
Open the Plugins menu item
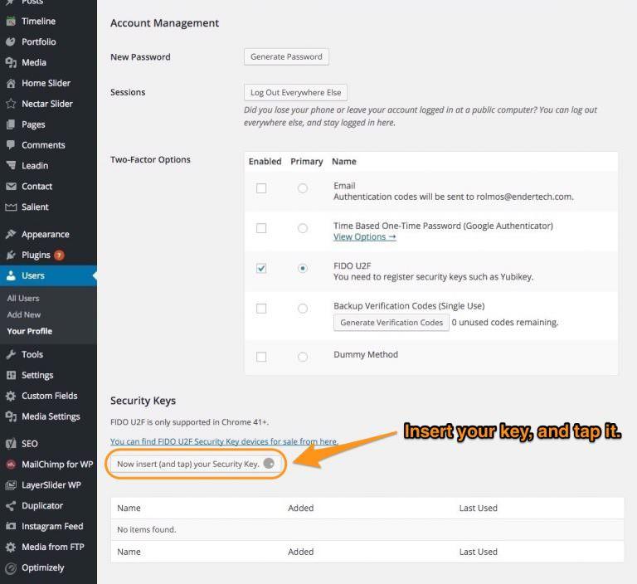[36, 255]
